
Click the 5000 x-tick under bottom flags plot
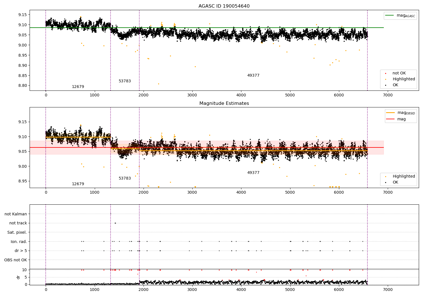point(290,290)
